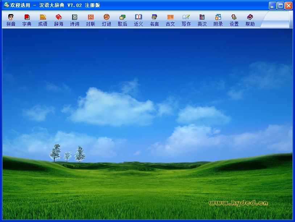Open the 灯谜 riddles section
This screenshot has height=222, width=295.
[107, 20]
